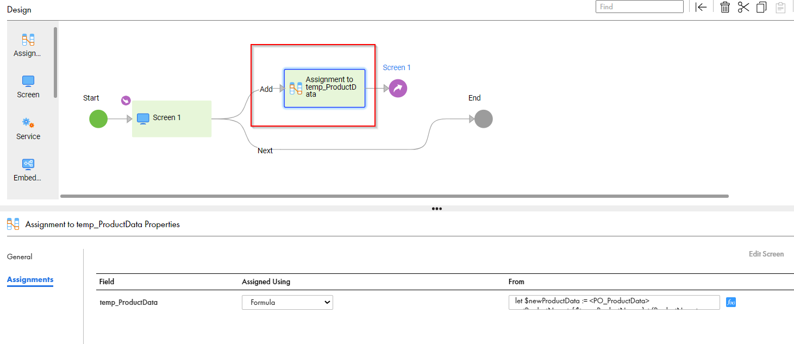Switch to the General tab
The image size is (794, 344).
click(20, 257)
